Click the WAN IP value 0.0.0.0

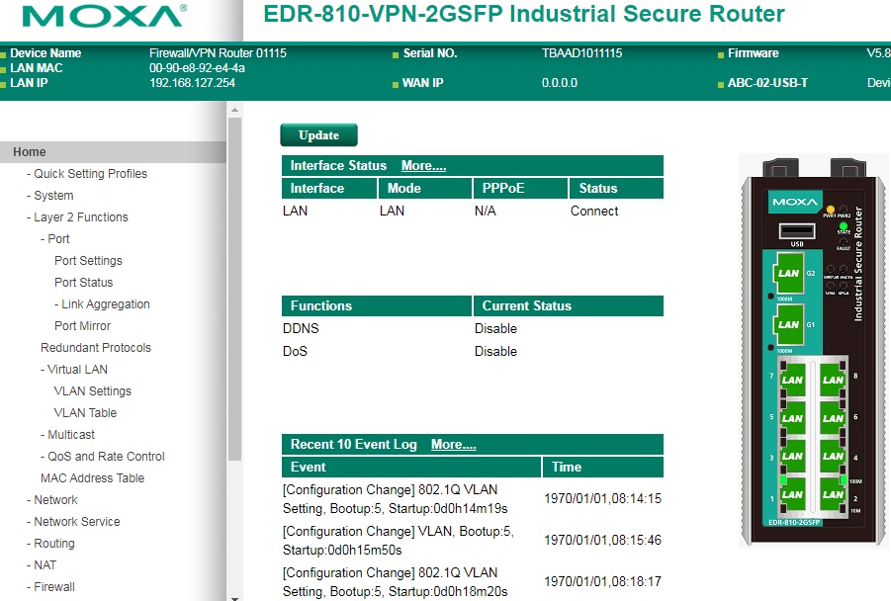(559, 83)
